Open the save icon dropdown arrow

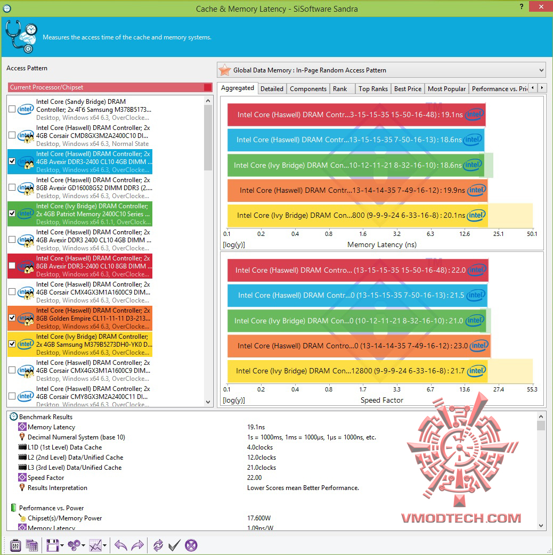[x=62, y=545]
